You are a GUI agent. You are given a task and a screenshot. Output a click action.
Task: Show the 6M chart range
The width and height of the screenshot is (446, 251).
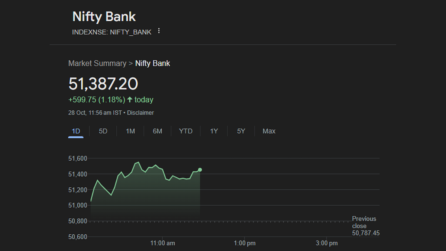(x=158, y=131)
